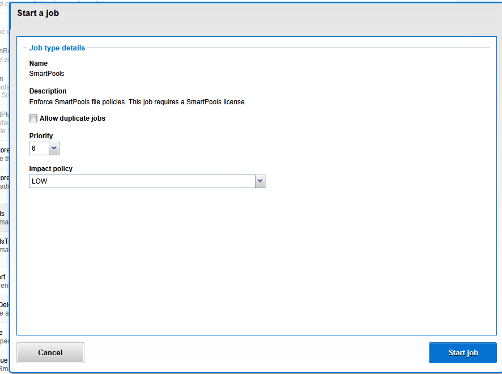Click the blue Start job button

coord(463,352)
